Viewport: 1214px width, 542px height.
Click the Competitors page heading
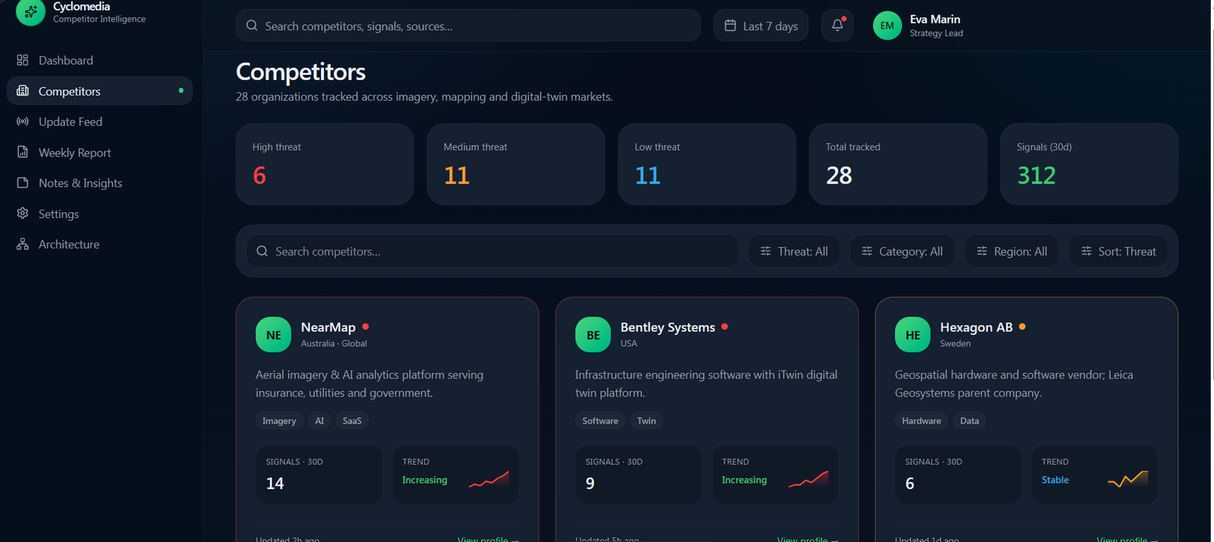(300, 71)
